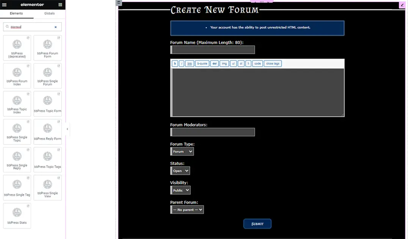Select the bbPress (deprecated) widget

pos(17,48)
